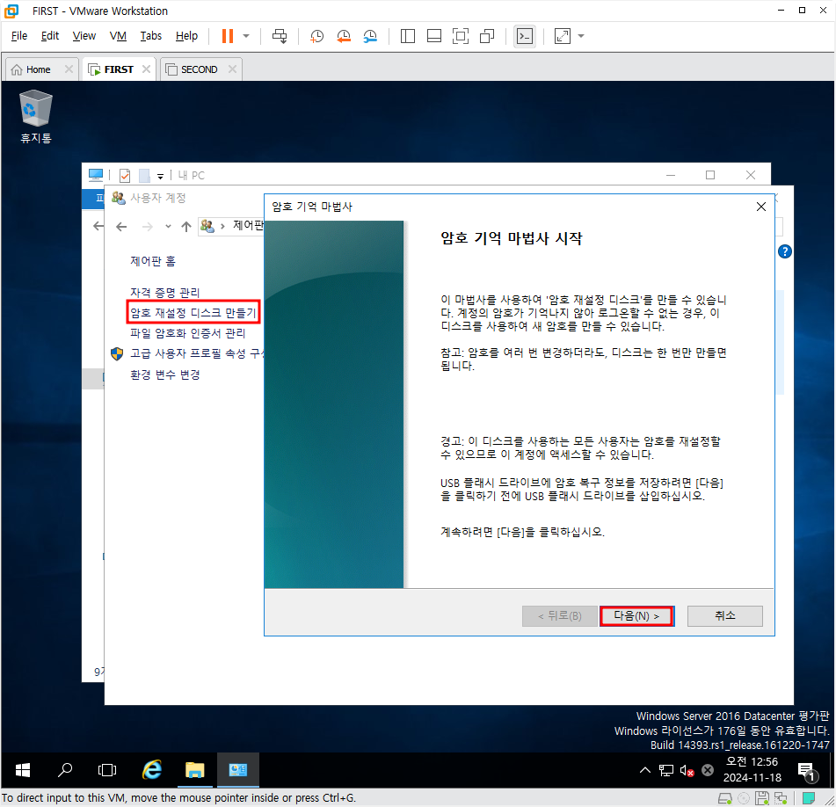Screen dimensions: 836x807
Task: Open Manage file encryption certificates link
Action: point(187,333)
